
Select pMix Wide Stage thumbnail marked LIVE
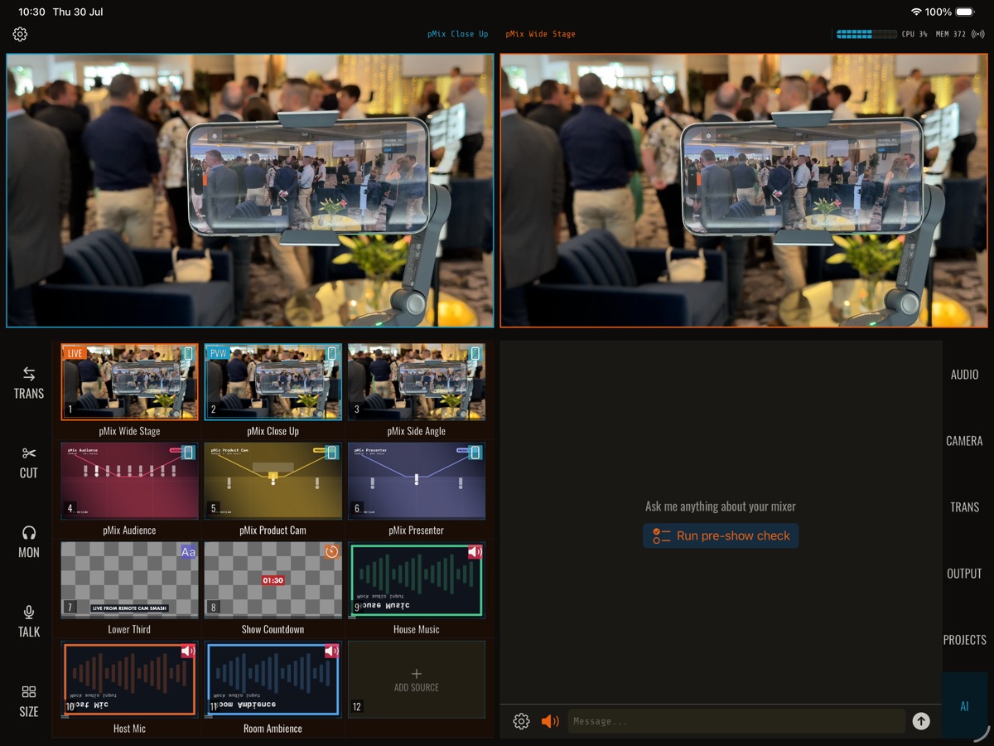pos(129,382)
